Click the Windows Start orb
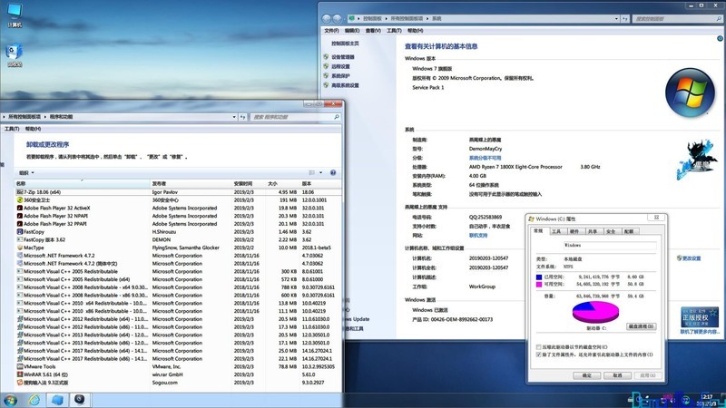 tap(10, 400)
